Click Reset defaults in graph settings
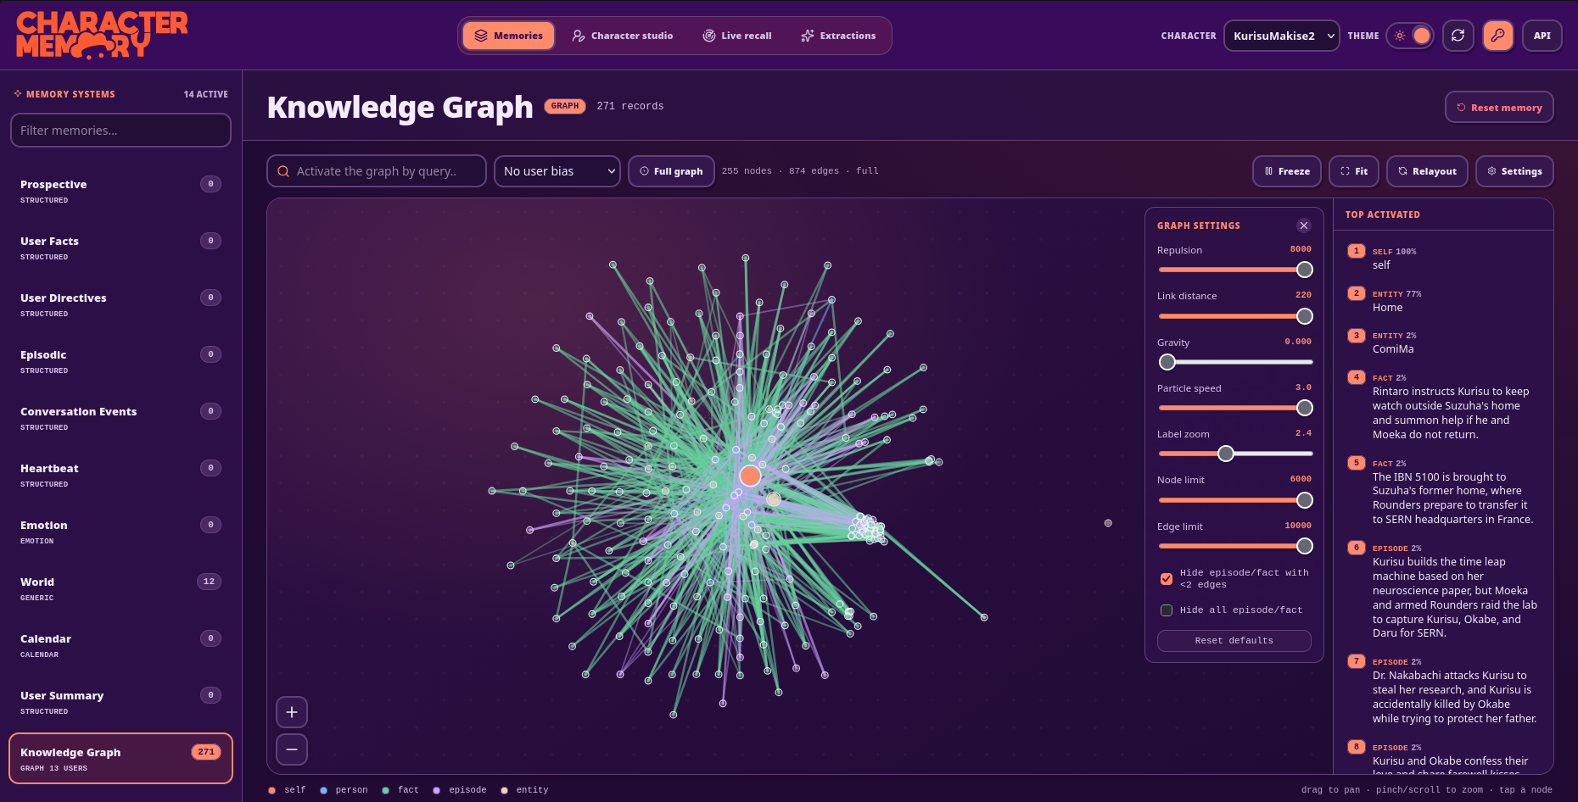Image resolution: width=1578 pixels, height=802 pixels. pyautogui.click(x=1234, y=641)
